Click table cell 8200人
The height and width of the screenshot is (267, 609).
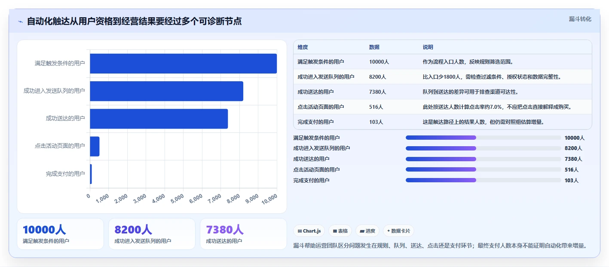(x=377, y=77)
